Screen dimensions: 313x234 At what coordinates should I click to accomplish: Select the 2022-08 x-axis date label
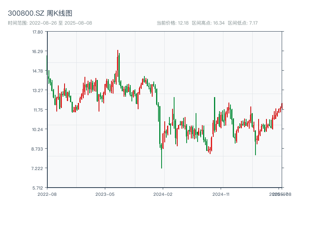coord(47,194)
